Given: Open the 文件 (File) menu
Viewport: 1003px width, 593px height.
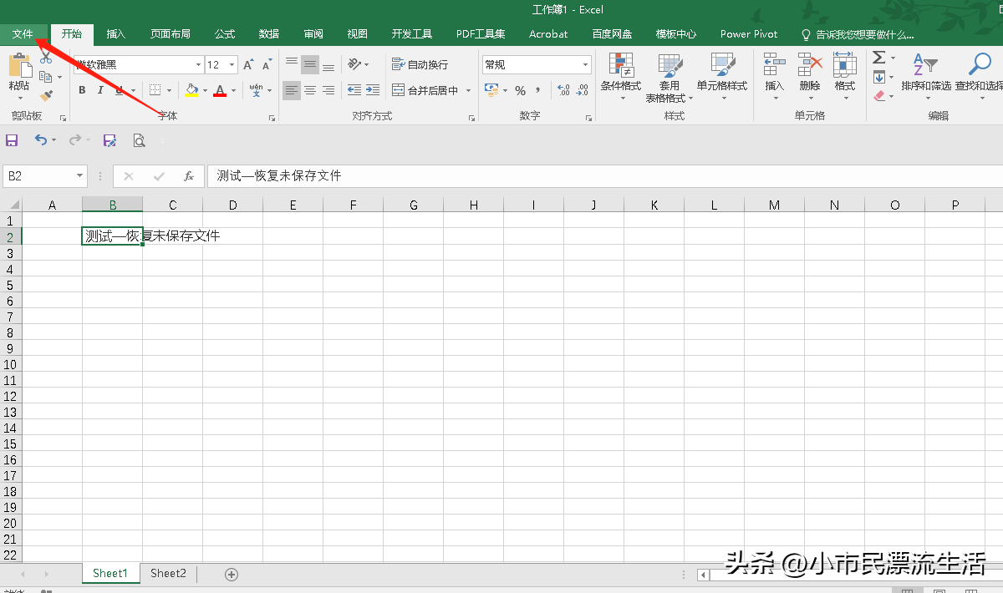Looking at the screenshot, I should point(23,34).
